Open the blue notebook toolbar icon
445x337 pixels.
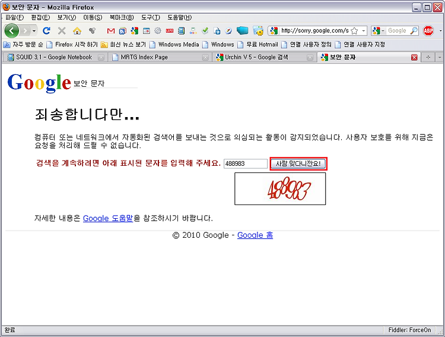pyautogui.click(x=182, y=31)
